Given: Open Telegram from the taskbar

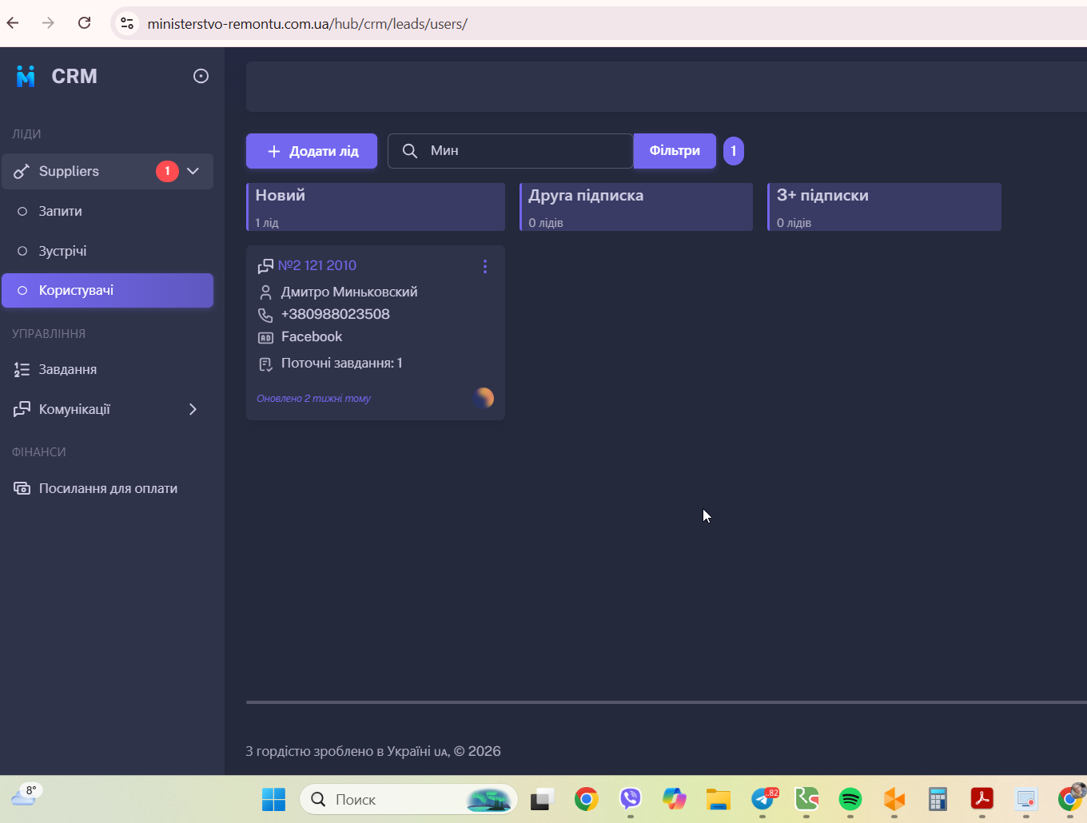Looking at the screenshot, I should point(764,799).
